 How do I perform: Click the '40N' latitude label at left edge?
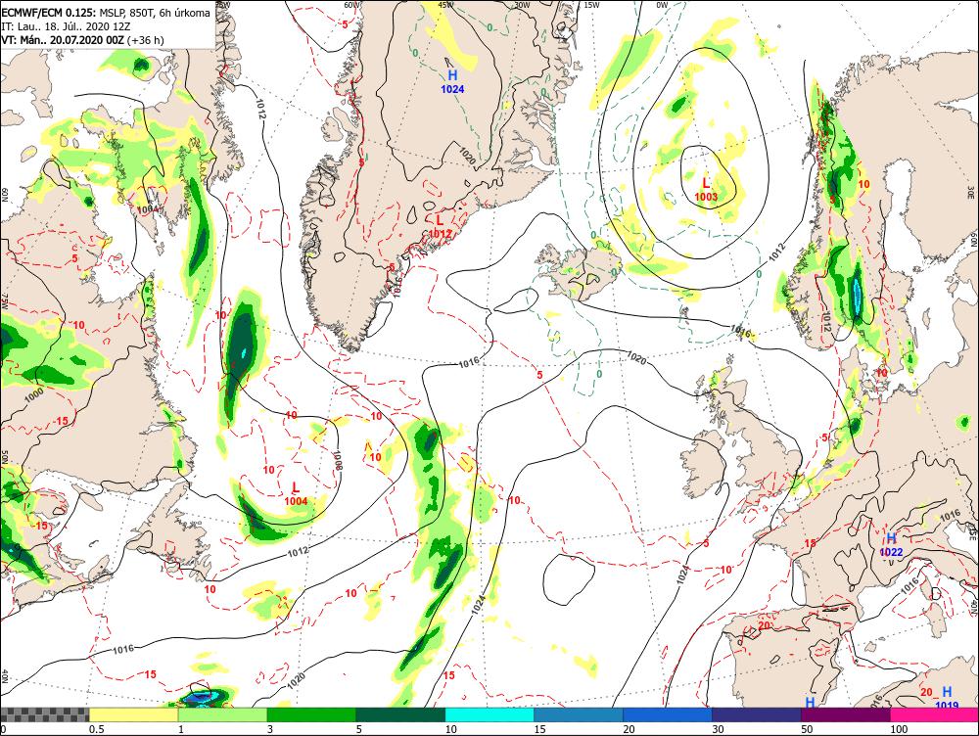5,676
